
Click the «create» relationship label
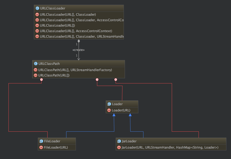pyautogui.click(x=78, y=50)
